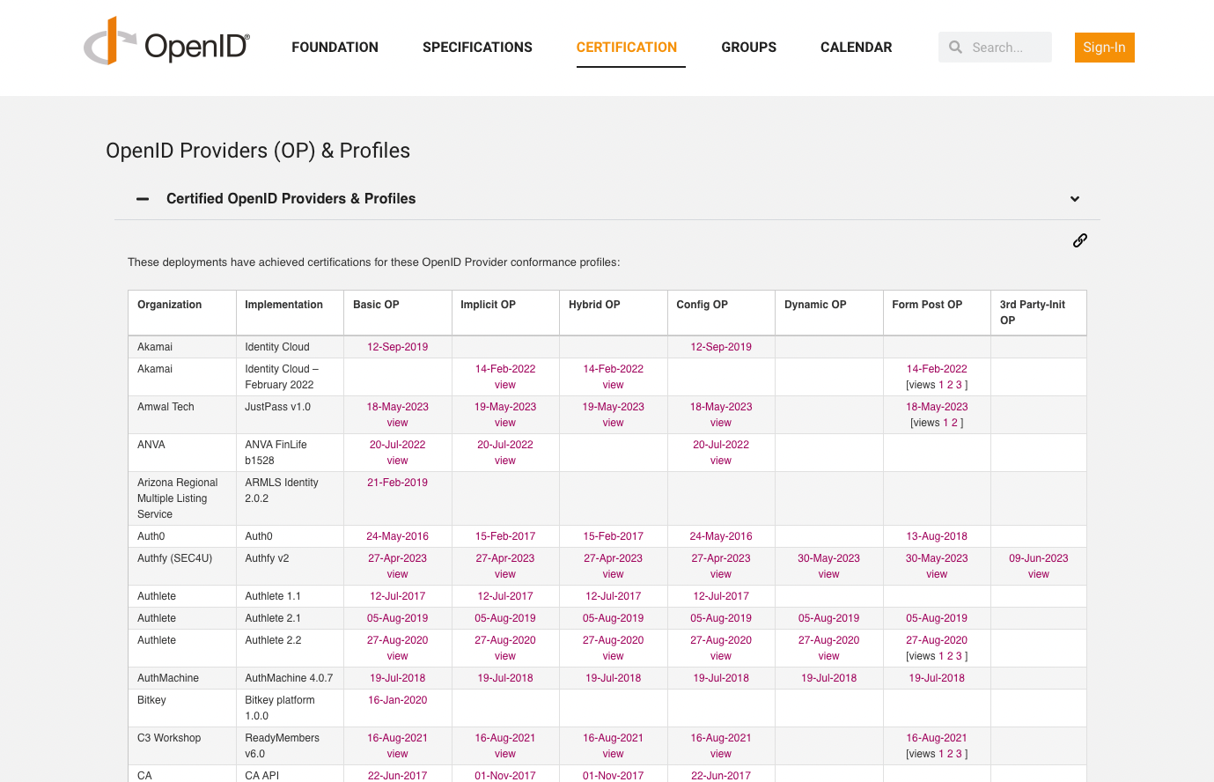
Task: Open Auth0 Implicit OP 15-Feb-2017
Action: point(505,536)
